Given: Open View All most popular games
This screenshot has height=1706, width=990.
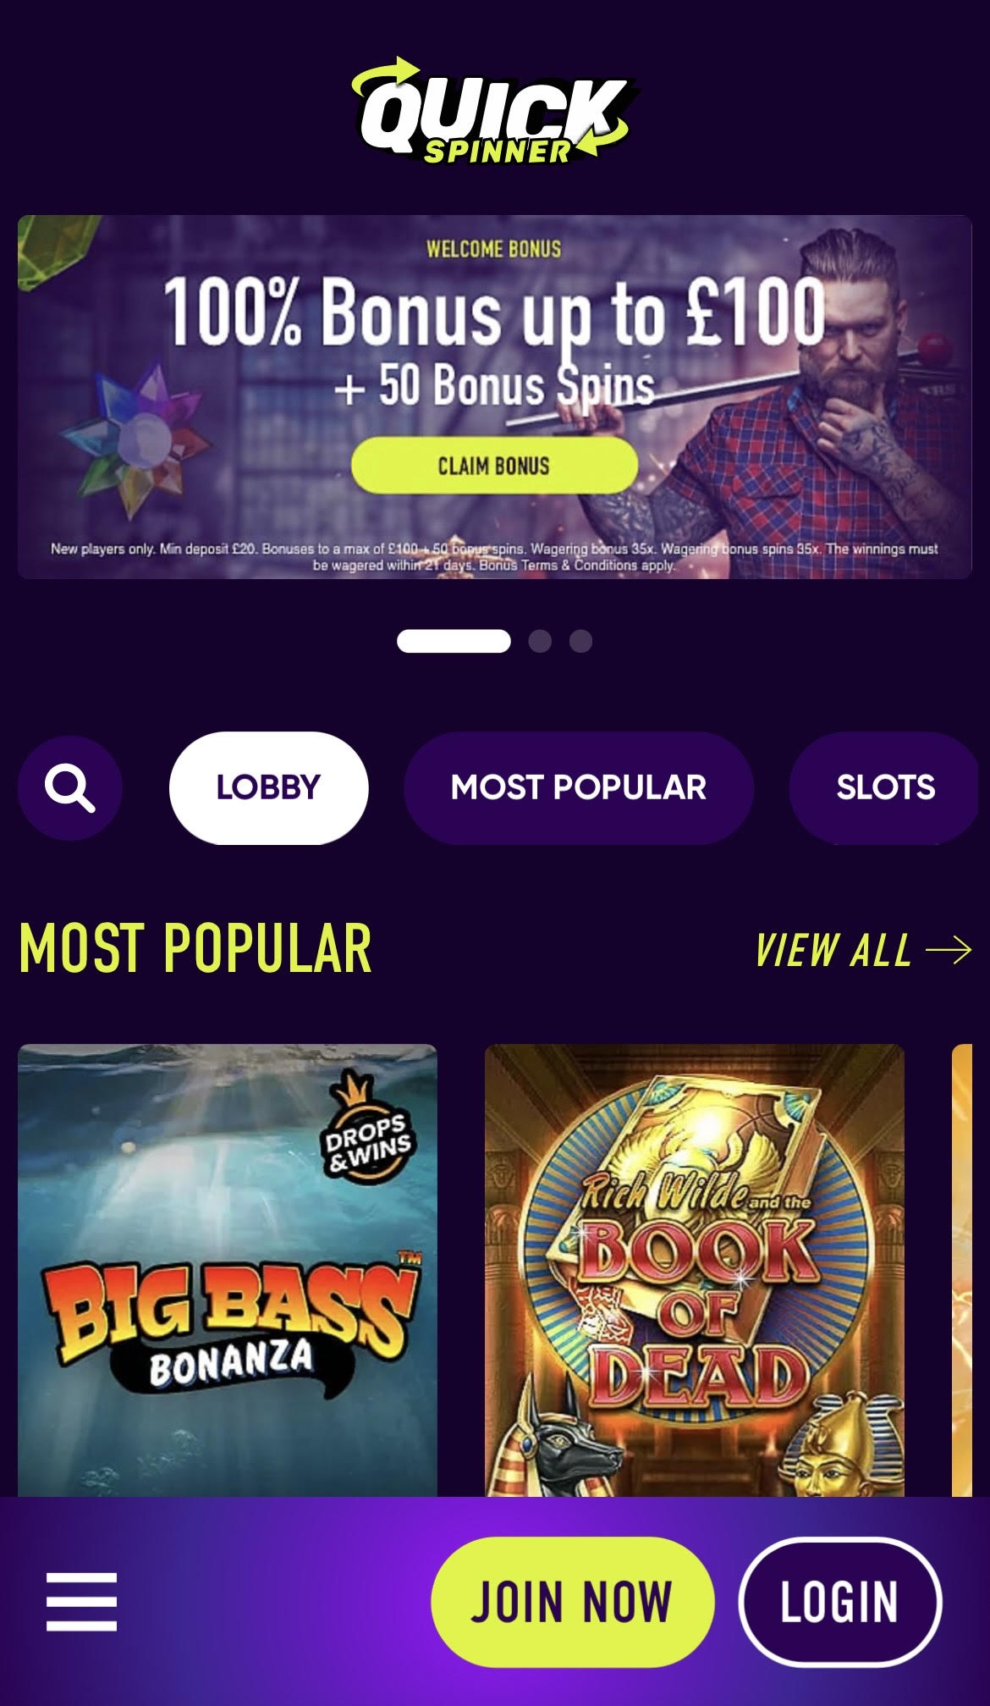Looking at the screenshot, I should coord(863,950).
